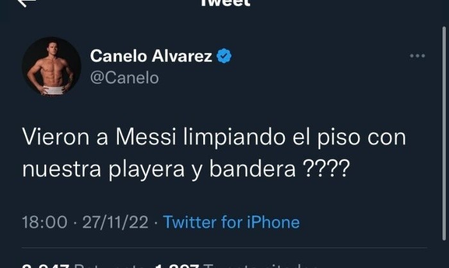Click the word playera in the tweet

(146, 170)
